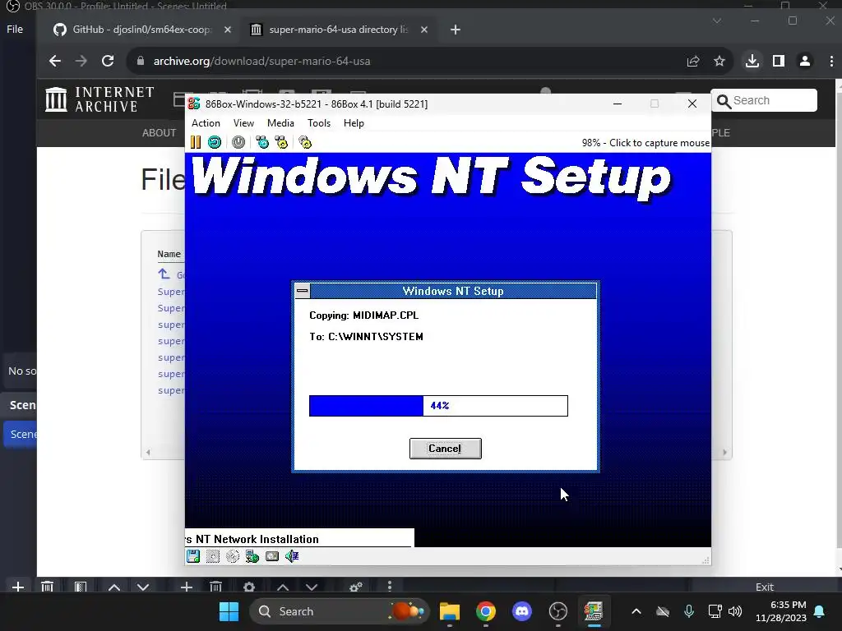Click the yellow Ctrl+Alt+Esc icon in 86Box toolbar
This screenshot has height=631, width=842.
tap(281, 142)
